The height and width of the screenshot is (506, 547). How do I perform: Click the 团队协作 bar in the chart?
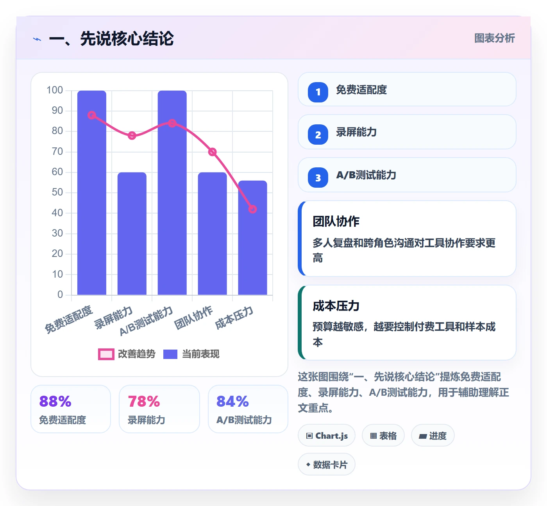point(212,233)
